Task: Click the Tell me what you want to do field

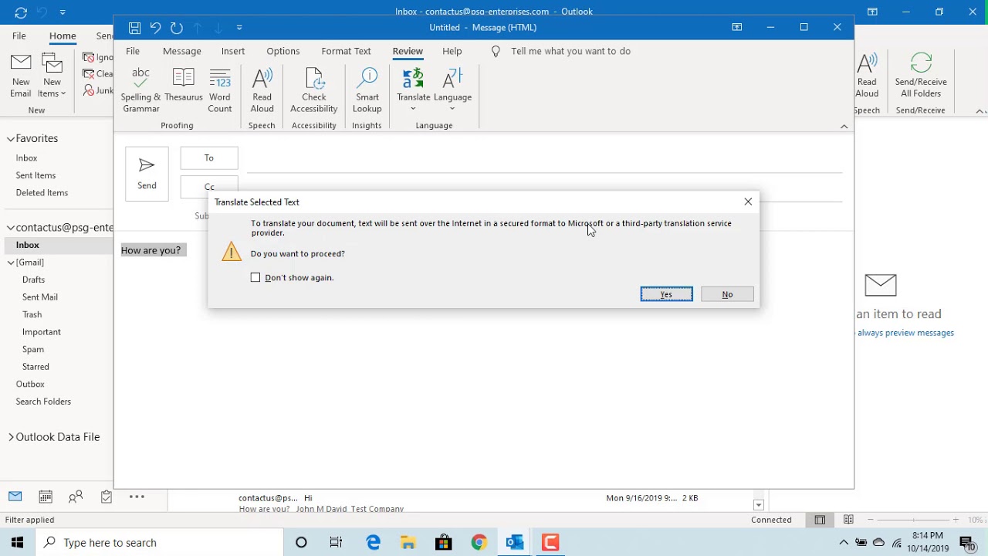Action: (x=570, y=51)
